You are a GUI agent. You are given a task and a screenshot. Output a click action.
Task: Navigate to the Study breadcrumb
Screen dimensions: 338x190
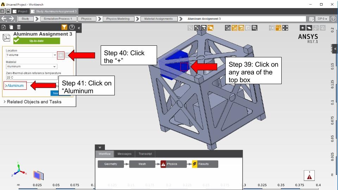click(x=25, y=19)
